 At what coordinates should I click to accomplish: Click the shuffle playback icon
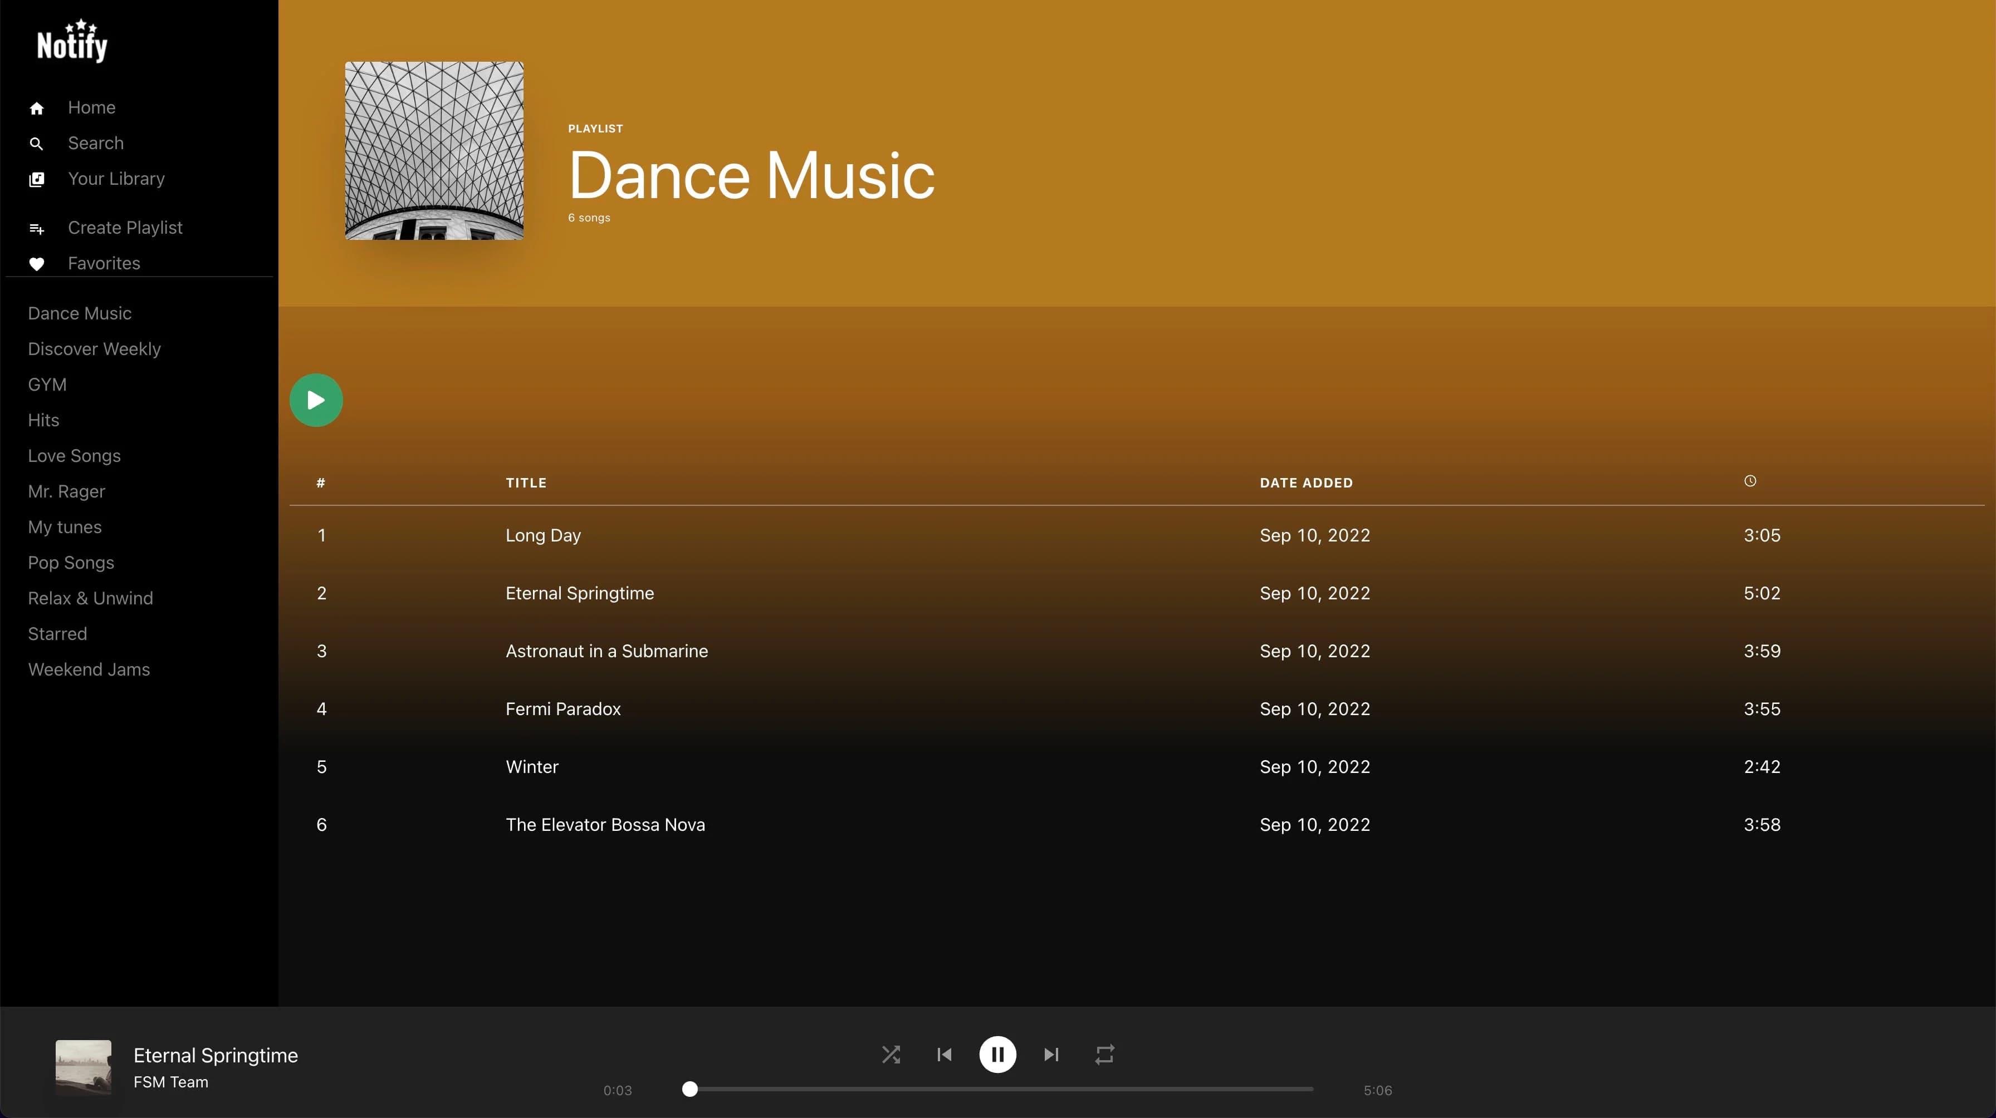[x=891, y=1053]
